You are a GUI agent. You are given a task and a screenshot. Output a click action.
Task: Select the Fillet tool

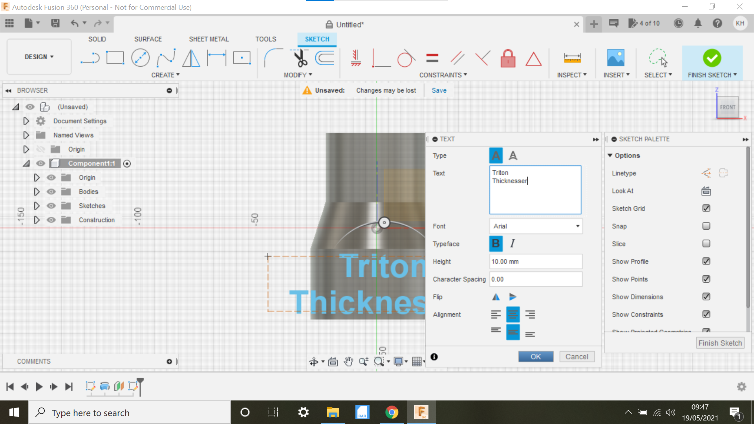(x=273, y=58)
